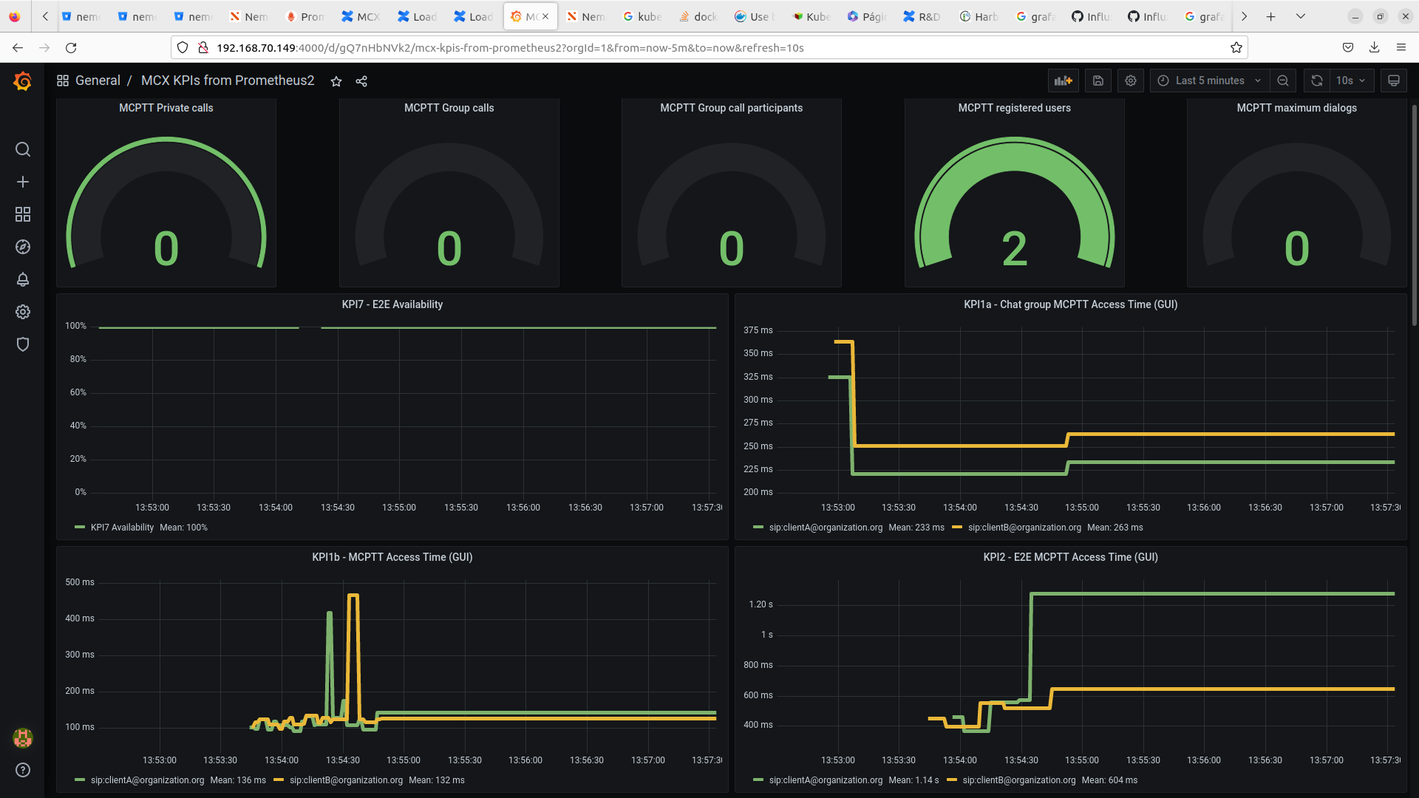Toggle sip:clientB series in KPI2 legend

pyautogui.click(x=1018, y=780)
